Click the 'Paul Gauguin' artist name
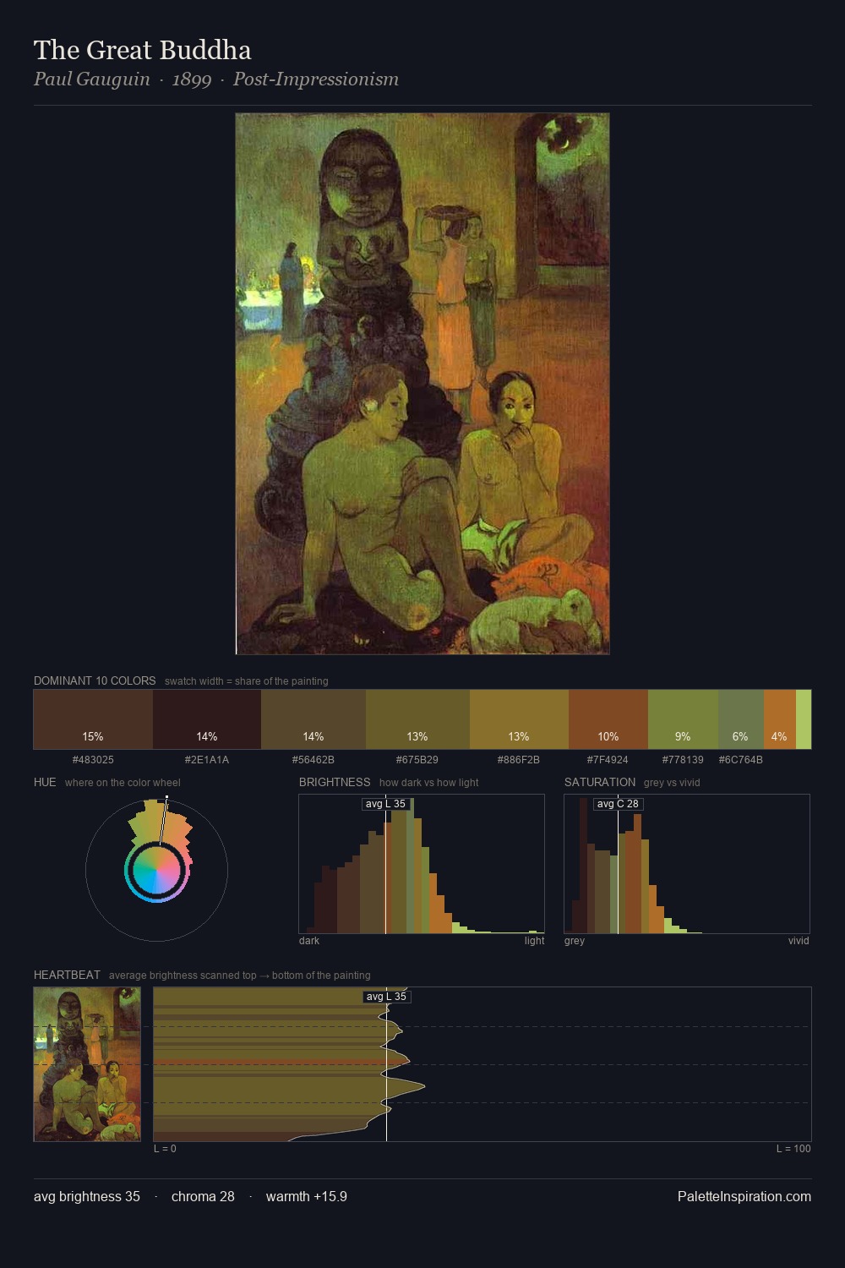The height and width of the screenshot is (1268, 845). (x=92, y=79)
